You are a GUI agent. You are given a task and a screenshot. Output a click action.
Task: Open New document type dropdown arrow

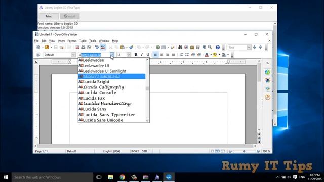43,47
